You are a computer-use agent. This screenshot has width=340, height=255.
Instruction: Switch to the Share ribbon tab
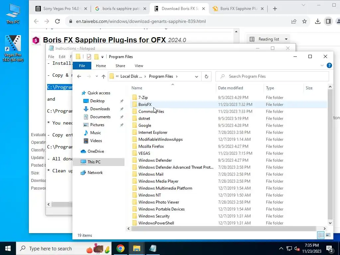point(120,66)
